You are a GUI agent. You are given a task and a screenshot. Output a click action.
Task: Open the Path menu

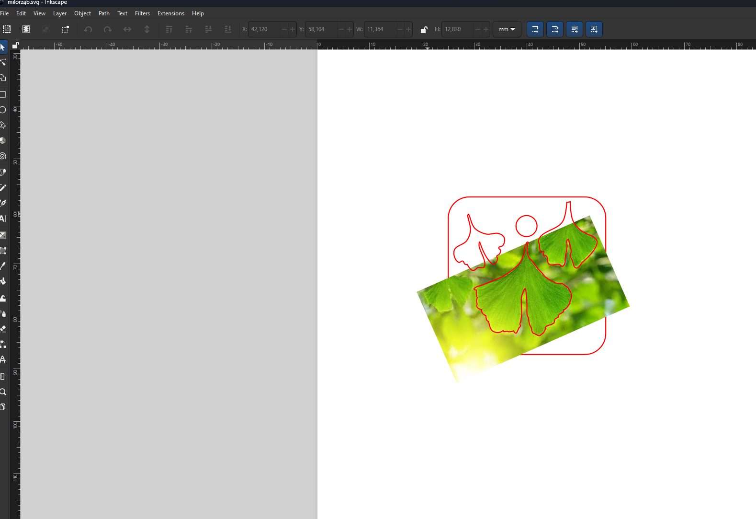tap(104, 13)
